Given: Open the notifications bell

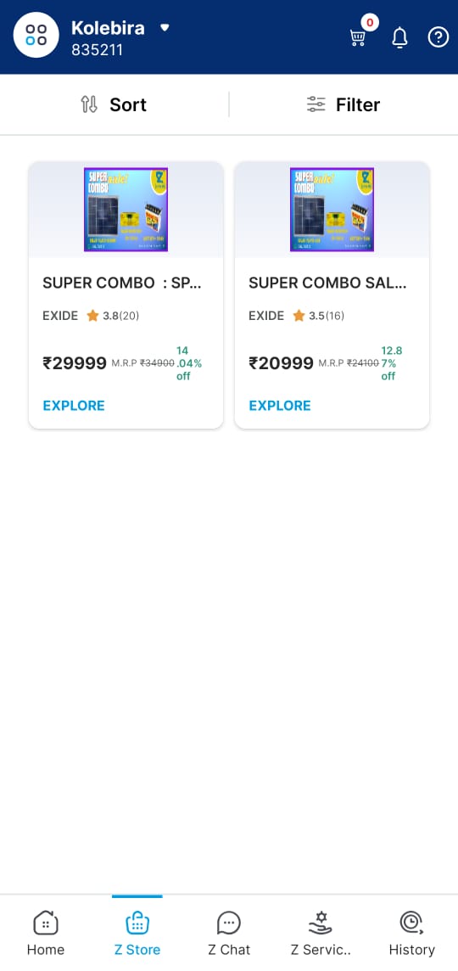Looking at the screenshot, I should point(399,38).
